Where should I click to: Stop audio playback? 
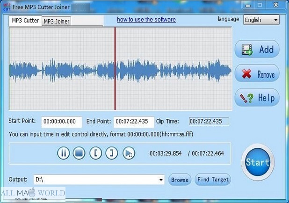point(79,153)
